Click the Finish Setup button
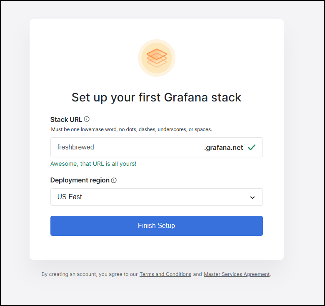The width and height of the screenshot is (325, 306). 157,226
